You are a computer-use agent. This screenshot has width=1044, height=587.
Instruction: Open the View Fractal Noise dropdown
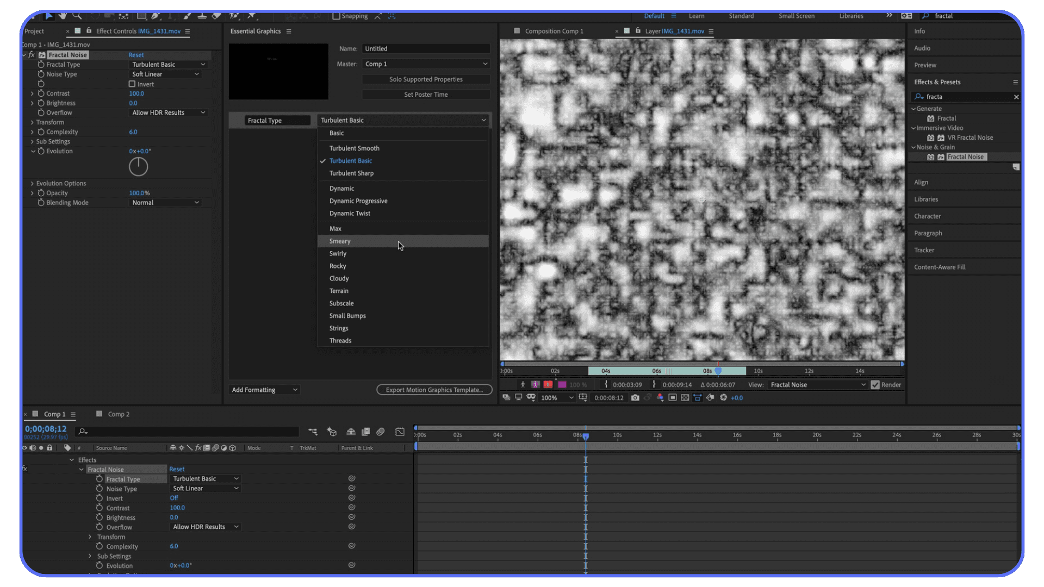pos(818,385)
